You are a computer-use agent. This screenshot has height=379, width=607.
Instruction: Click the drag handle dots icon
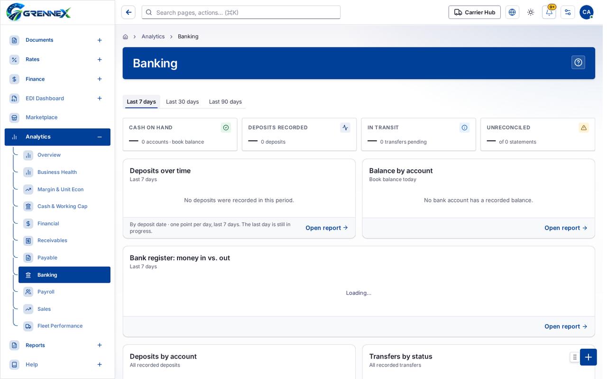click(x=575, y=357)
